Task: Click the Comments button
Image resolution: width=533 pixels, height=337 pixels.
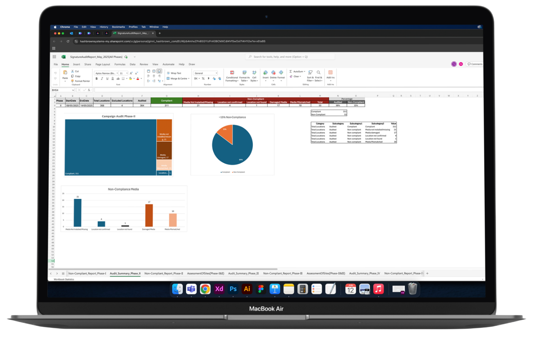Action: pyautogui.click(x=474, y=64)
